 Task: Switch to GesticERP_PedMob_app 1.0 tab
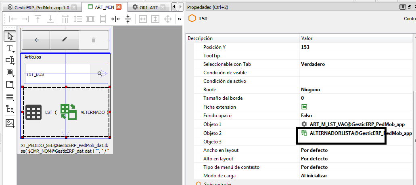[x=42, y=7]
